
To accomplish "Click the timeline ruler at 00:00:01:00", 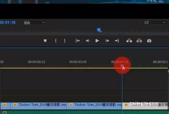I will coord(78,62).
